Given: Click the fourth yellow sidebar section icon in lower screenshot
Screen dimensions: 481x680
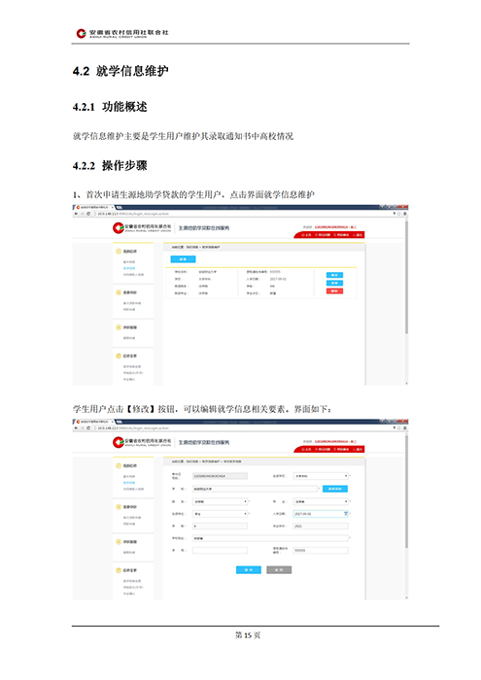Looking at the screenshot, I should click(x=119, y=570).
